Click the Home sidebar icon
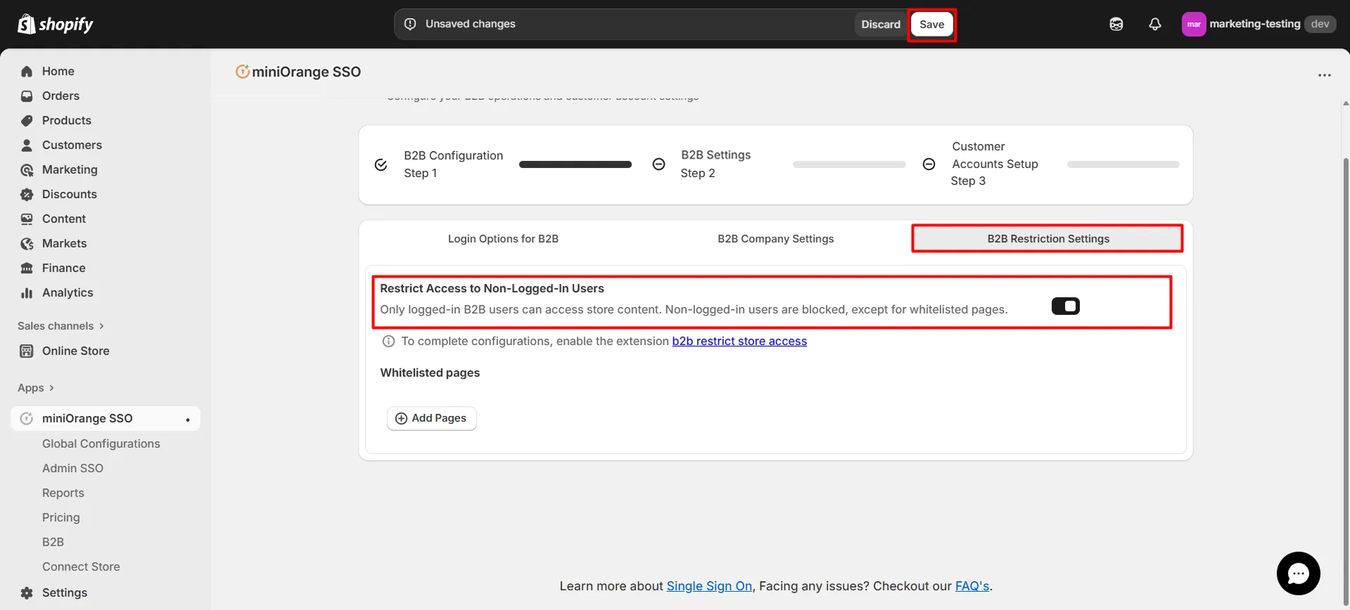Image resolution: width=1350 pixels, height=610 pixels. point(27,72)
